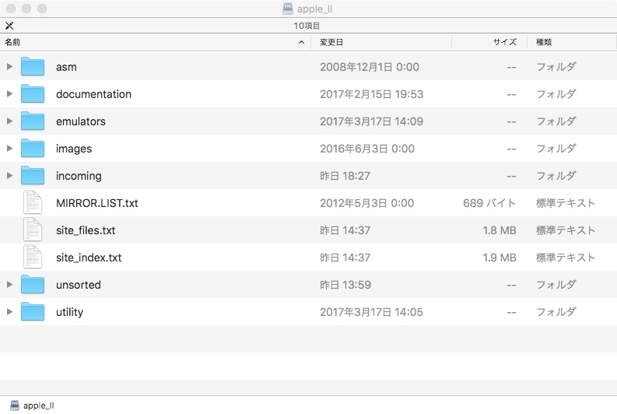Click the MIRROR.LIST.txt file icon
The width and height of the screenshot is (617, 414).
pyautogui.click(x=33, y=203)
